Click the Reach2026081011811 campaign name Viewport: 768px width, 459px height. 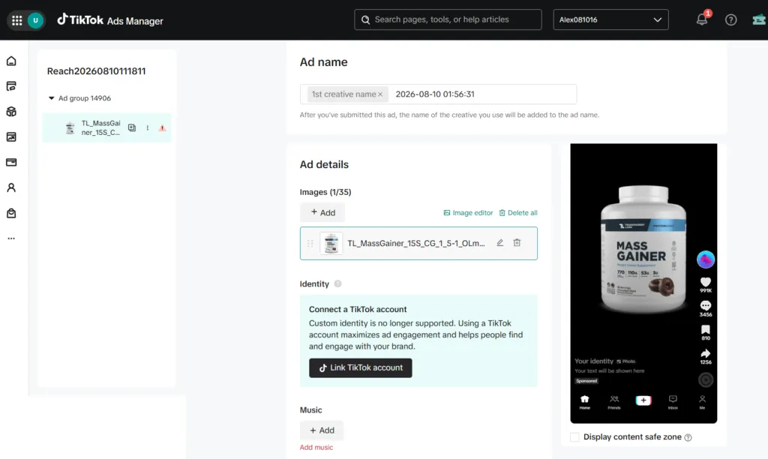pyautogui.click(x=96, y=71)
